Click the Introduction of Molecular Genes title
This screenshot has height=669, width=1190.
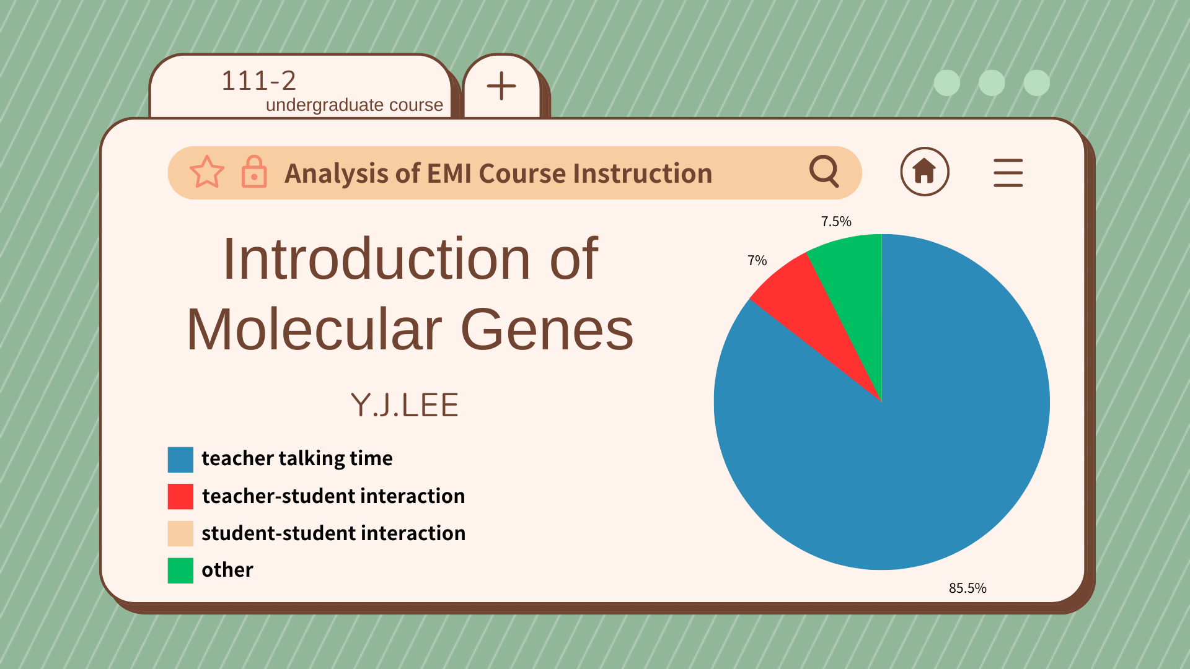tap(410, 294)
